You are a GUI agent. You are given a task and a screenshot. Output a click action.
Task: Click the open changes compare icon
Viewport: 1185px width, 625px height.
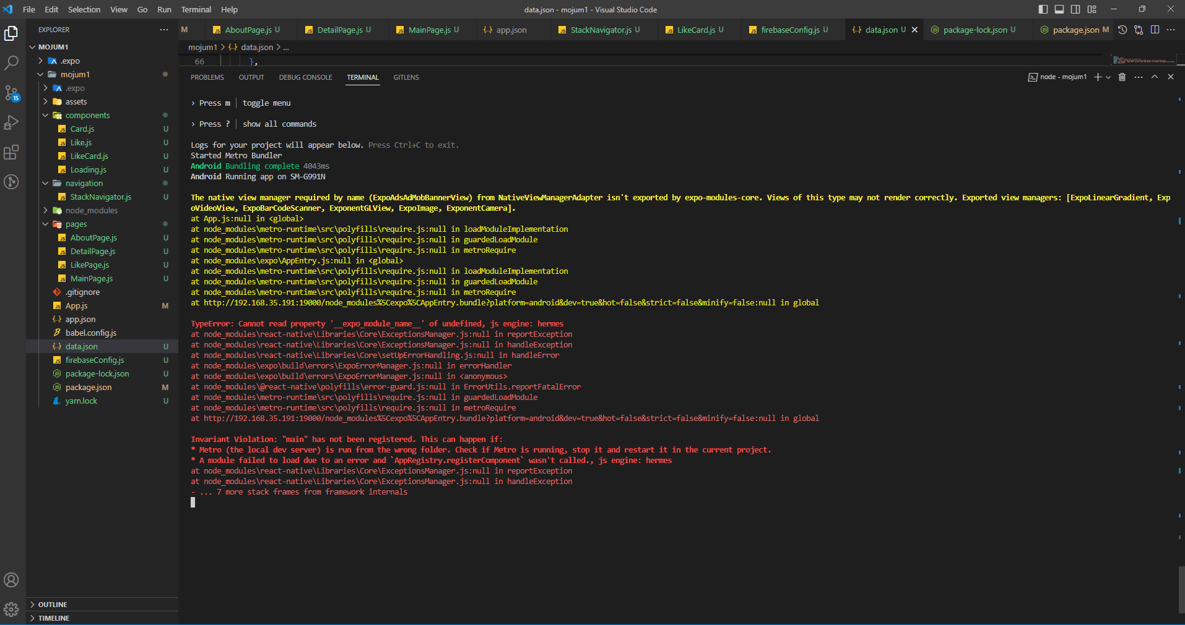[1139, 30]
